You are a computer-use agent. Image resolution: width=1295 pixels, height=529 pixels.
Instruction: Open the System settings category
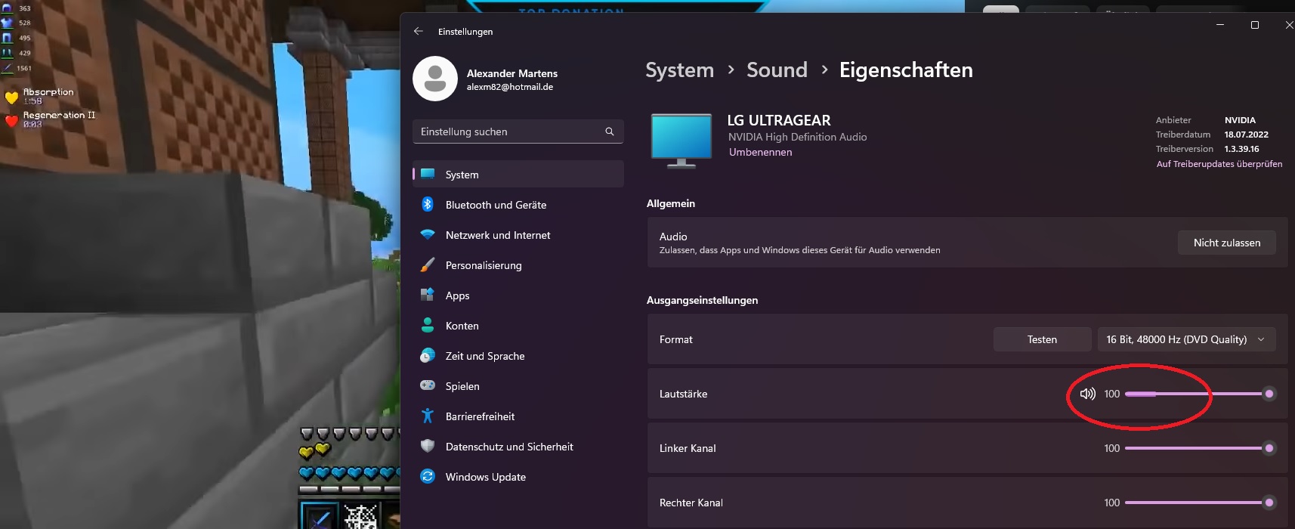tap(518, 174)
